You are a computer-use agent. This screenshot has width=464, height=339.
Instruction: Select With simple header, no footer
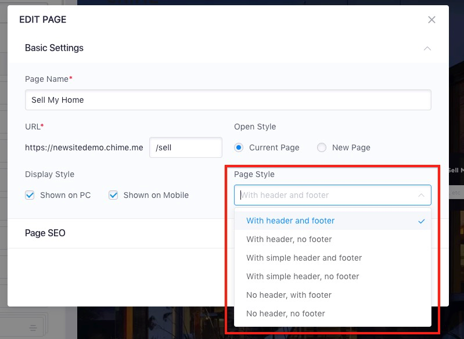(x=332, y=276)
